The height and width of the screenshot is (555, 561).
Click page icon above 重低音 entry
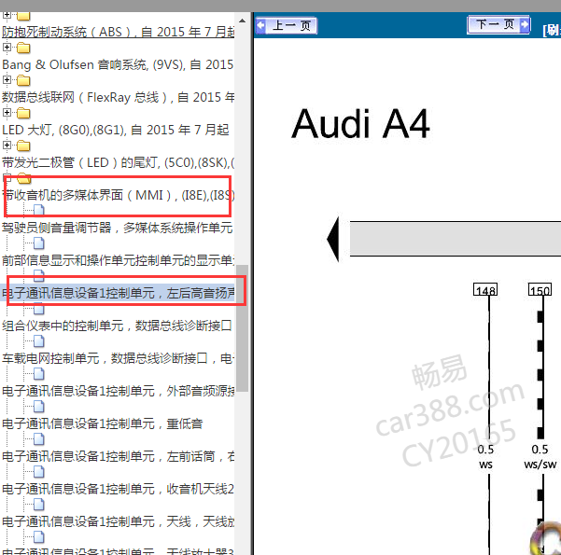pos(39,407)
